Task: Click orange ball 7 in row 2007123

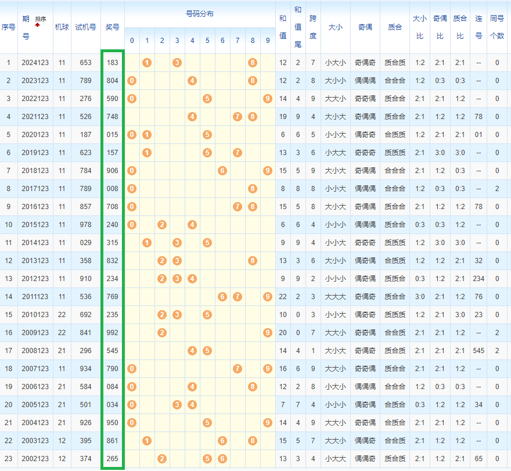Action: [237, 369]
